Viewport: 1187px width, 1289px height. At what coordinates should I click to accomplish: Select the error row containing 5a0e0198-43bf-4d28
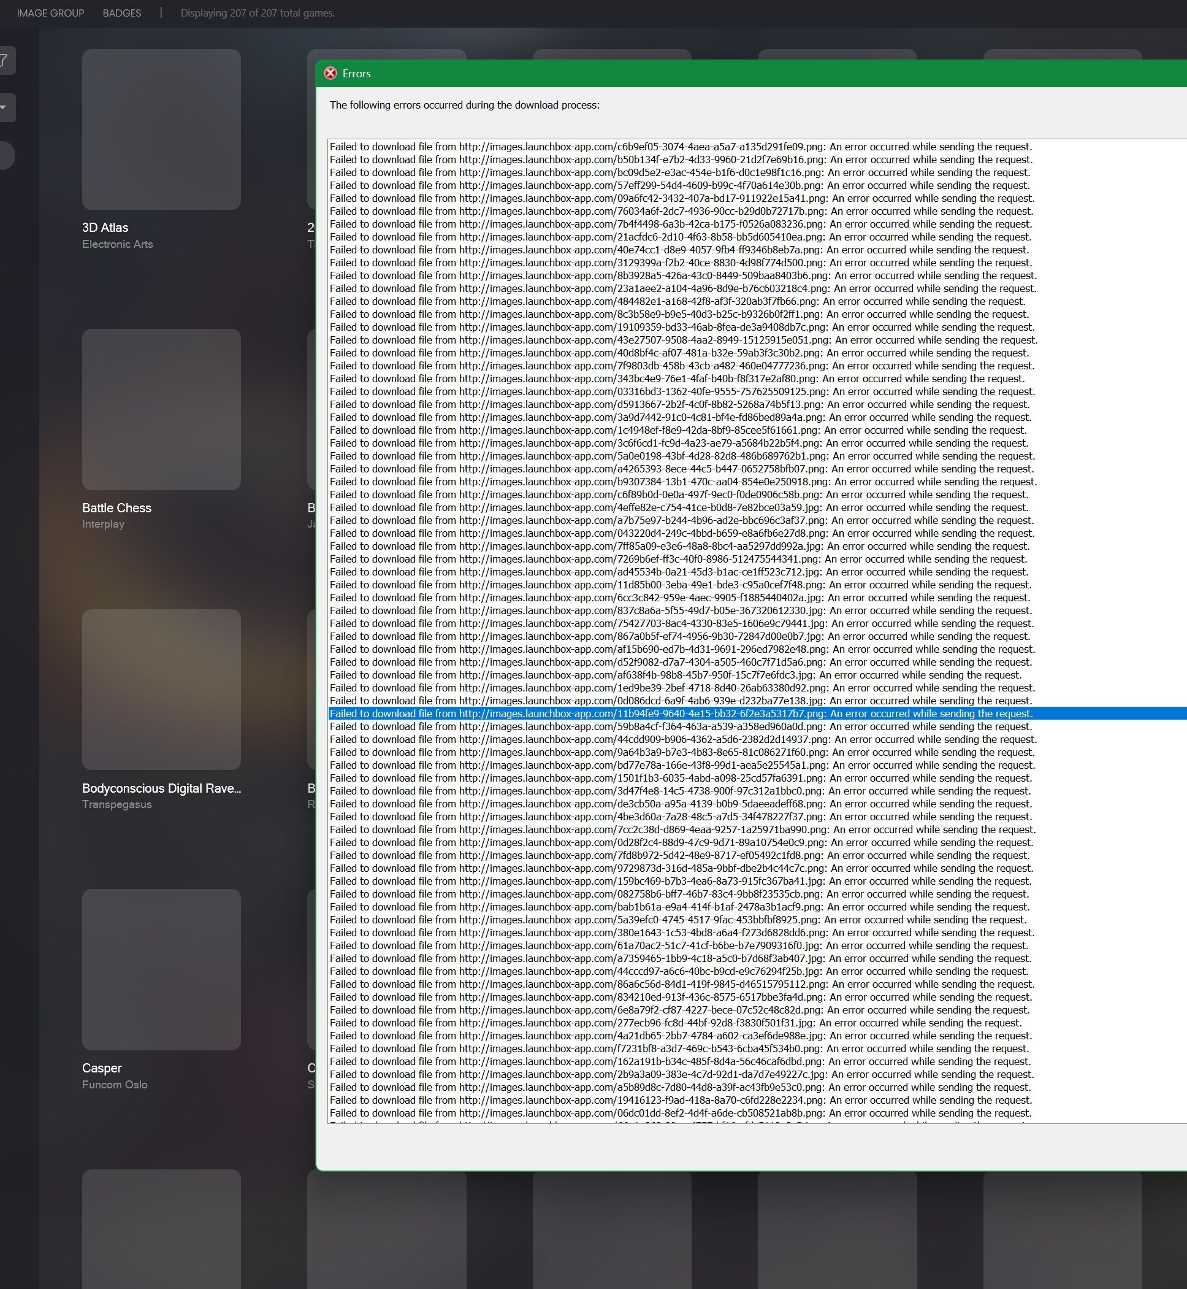pos(757,456)
